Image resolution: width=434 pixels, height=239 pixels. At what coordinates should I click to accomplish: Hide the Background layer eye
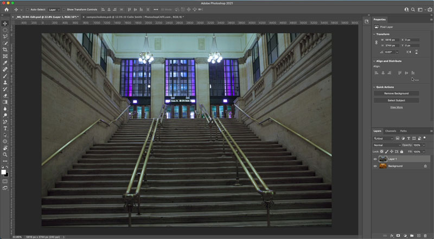tap(375, 166)
